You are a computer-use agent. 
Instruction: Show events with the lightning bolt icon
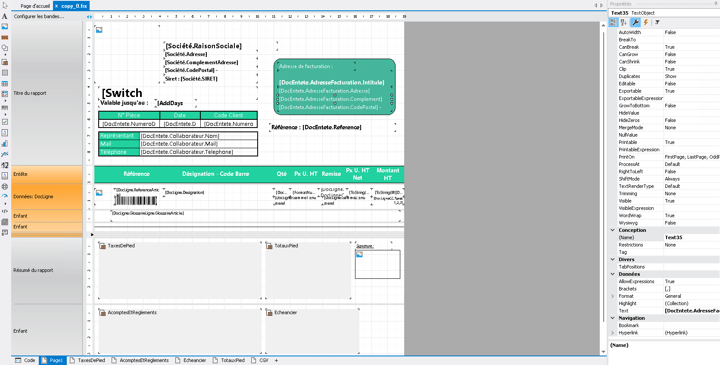645,22
